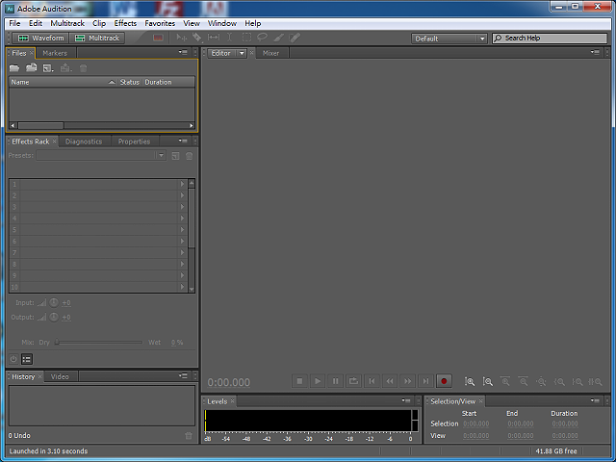This screenshot has width=616, height=462.
Task: Select the Marquee Selection tool
Action: pyautogui.click(x=246, y=38)
